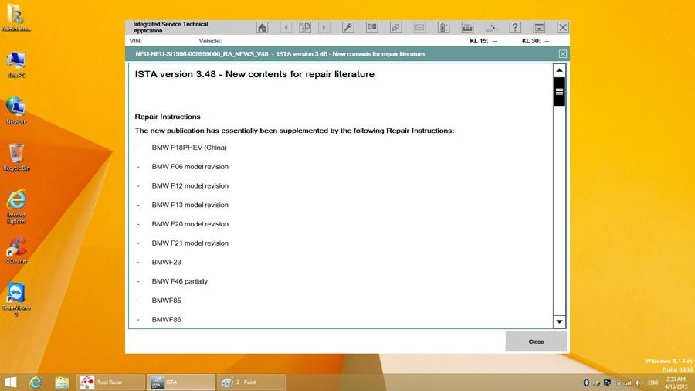This screenshot has height=391, width=695.
Task: Click 'BMW F18PHEV (China)' list entry
Action: (x=189, y=148)
